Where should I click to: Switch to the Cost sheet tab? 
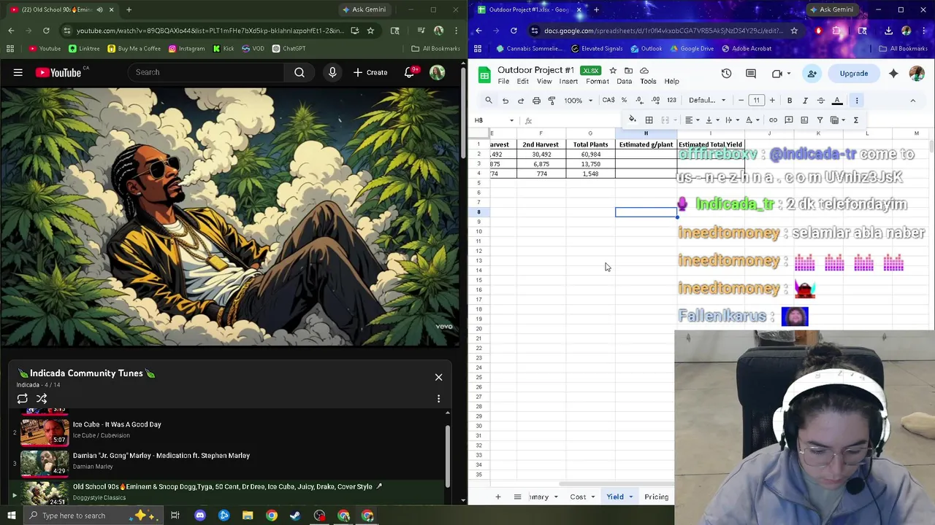(578, 497)
